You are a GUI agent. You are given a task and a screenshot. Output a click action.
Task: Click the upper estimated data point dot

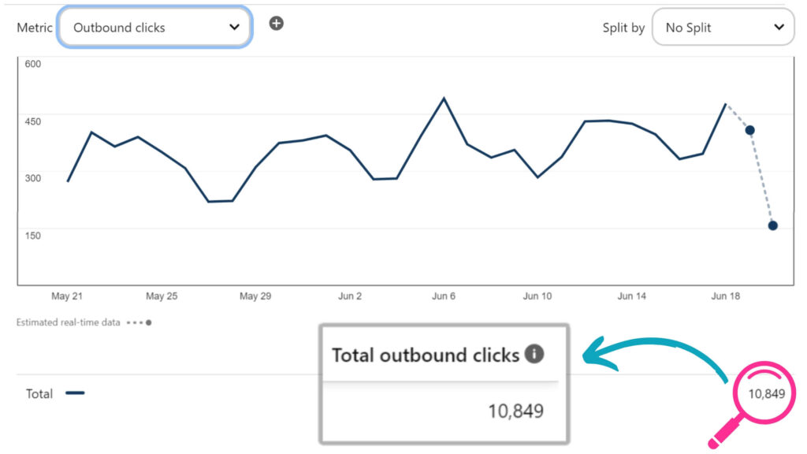click(x=750, y=130)
